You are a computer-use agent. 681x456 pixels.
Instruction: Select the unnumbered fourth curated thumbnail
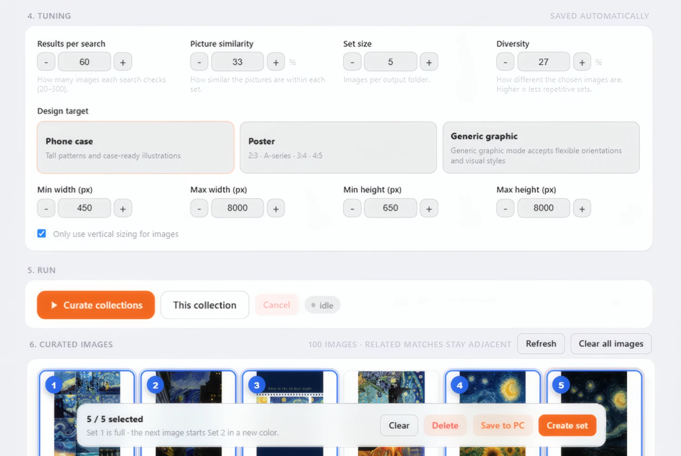392,388
